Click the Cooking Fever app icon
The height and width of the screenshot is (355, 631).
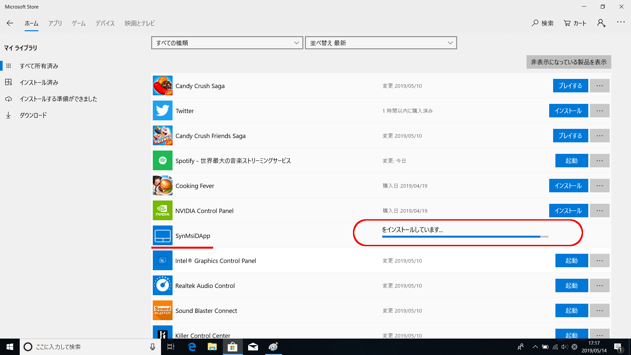162,185
